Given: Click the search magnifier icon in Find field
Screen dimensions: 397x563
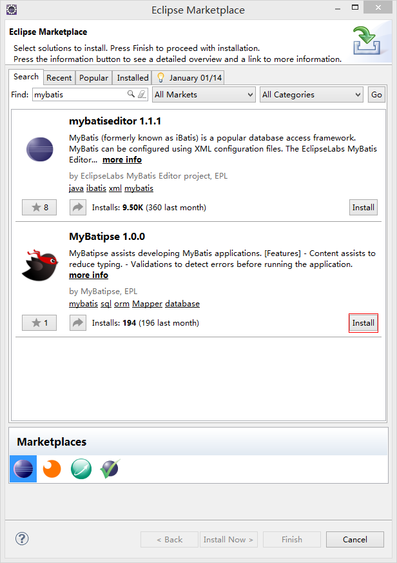Looking at the screenshot, I should coord(131,94).
